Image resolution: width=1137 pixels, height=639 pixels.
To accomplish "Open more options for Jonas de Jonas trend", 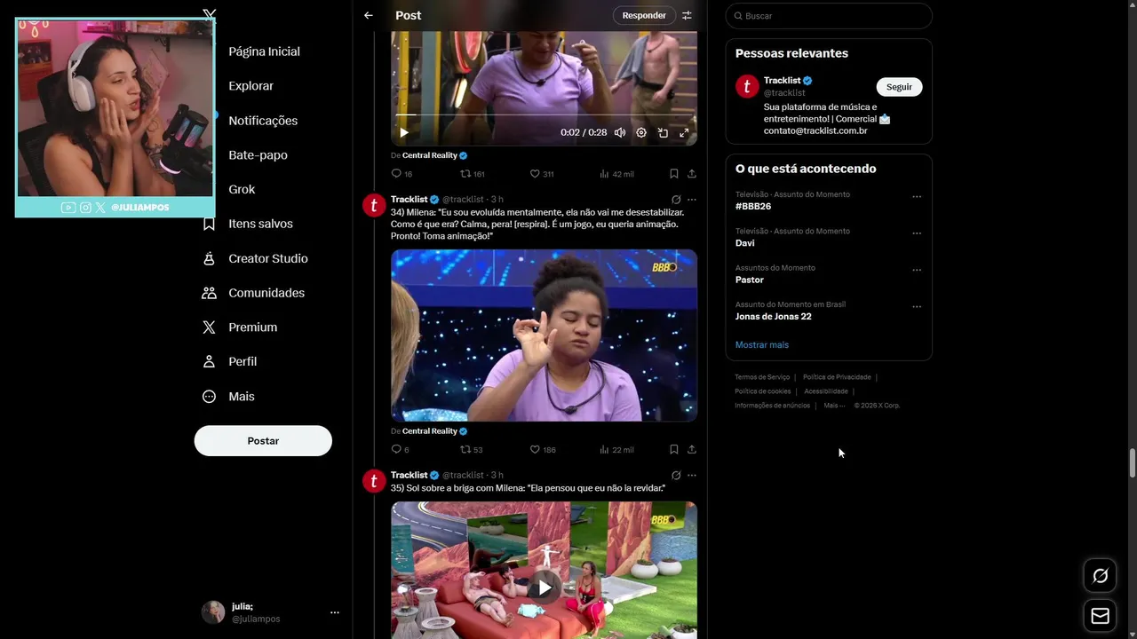I will click(917, 307).
